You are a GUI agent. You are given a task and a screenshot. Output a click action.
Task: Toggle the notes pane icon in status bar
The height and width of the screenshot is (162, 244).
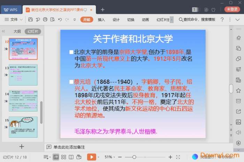pyautogui.click(x=46, y=157)
